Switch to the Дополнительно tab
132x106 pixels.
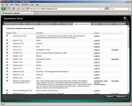coord(107,24)
